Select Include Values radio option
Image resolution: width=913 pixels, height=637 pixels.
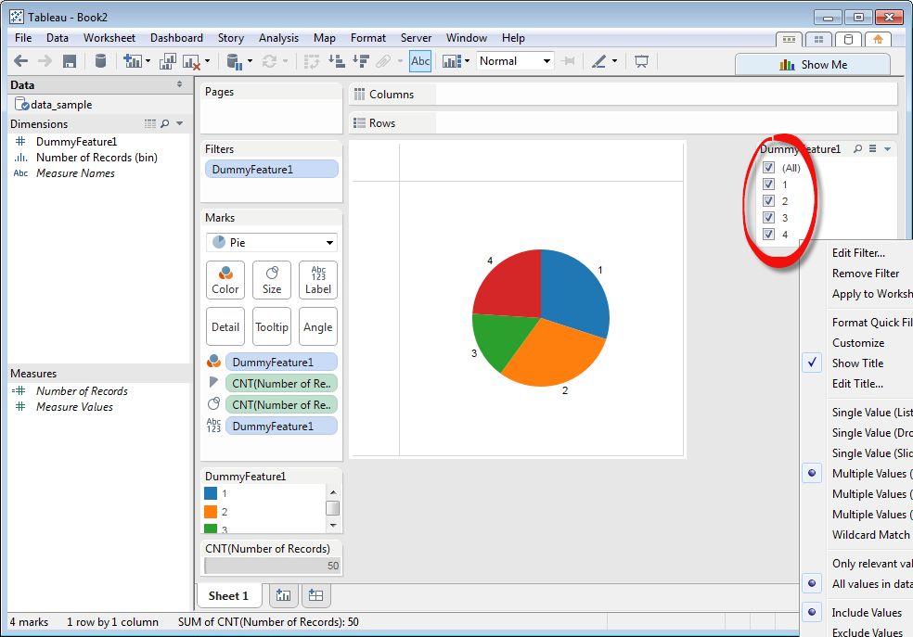click(x=867, y=613)
